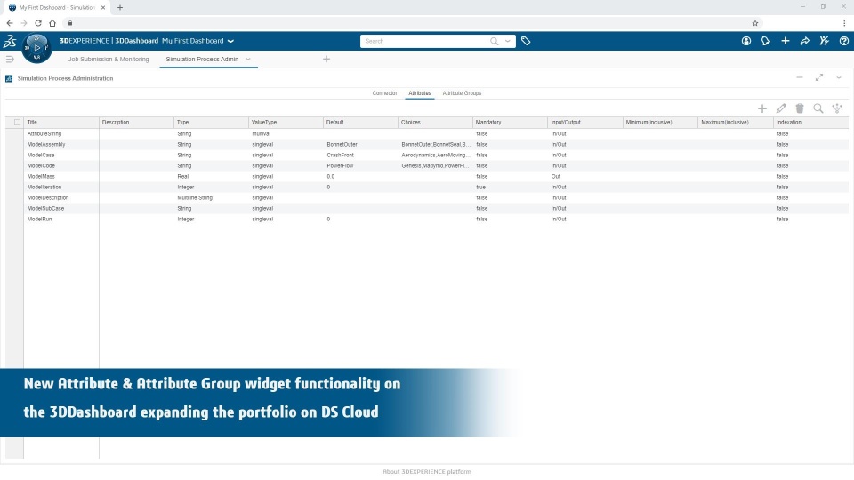Image resolution: width=854 pixels, height=480 pixels.
Task: Click the multival value type cell
Action: 261,133
